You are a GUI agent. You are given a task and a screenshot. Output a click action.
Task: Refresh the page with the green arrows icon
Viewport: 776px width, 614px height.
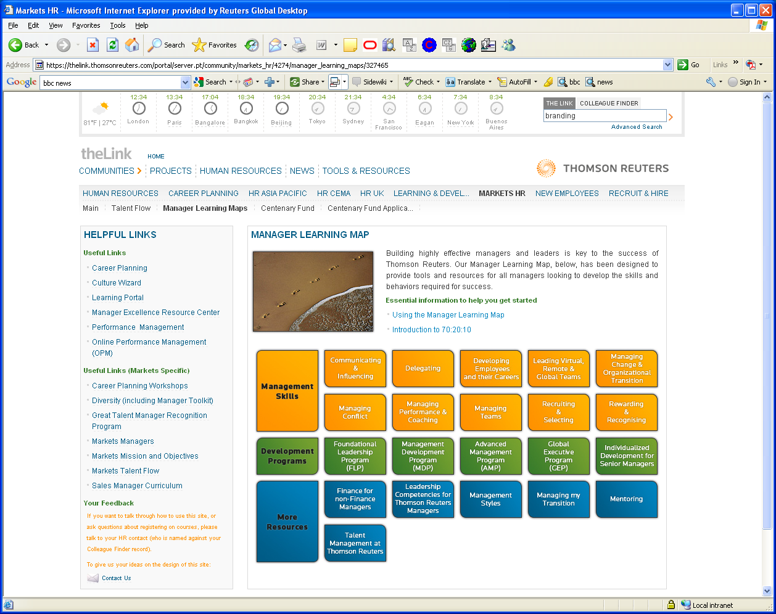[x=112, y=45]
